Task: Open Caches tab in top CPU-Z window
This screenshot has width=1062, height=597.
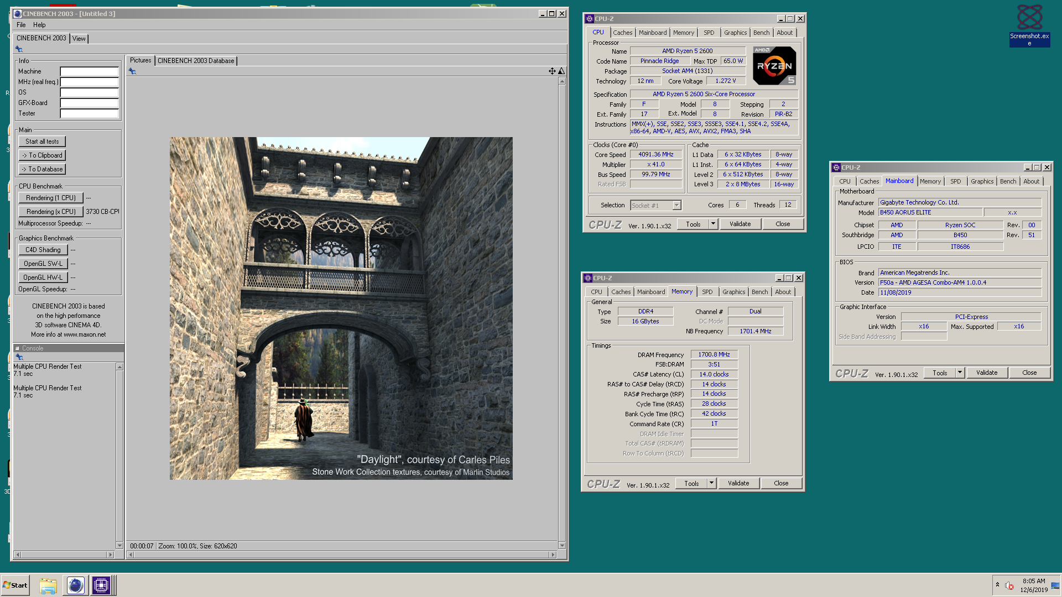Action: [622, 33]
